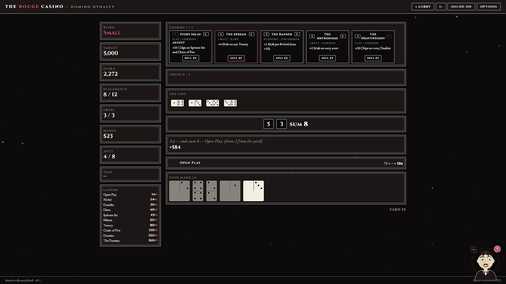
Task: Click the Tags panel
Action: pyautogui.click(x=130, y=174)
